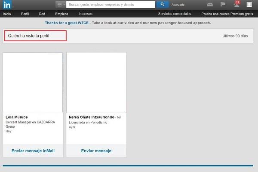Open the Intereses menu

pyautogui.click(x=85, y=14)
